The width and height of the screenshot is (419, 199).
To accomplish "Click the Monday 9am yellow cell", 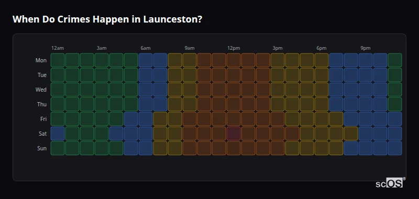I will [x=190, y=60].
